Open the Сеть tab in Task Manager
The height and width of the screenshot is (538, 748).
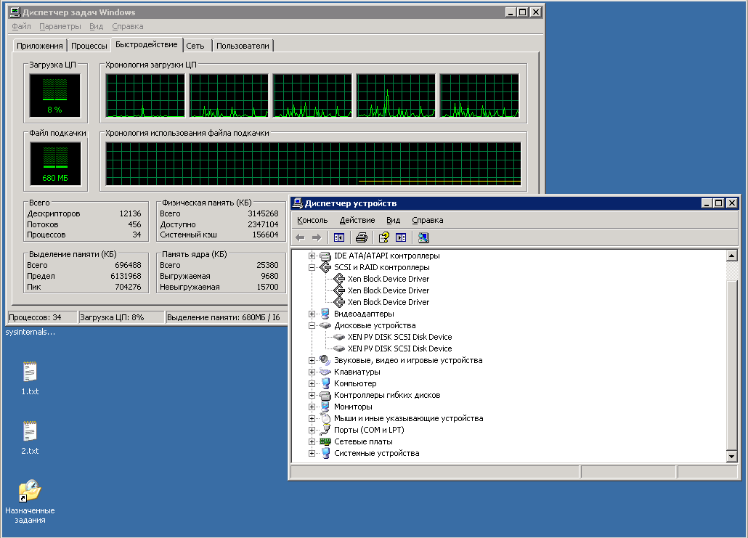coord(195,46)
